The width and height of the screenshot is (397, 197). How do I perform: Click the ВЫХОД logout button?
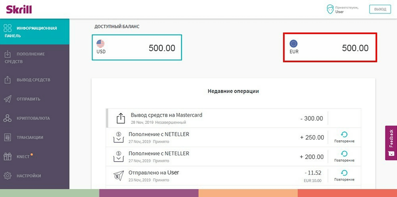coord(380,9)
